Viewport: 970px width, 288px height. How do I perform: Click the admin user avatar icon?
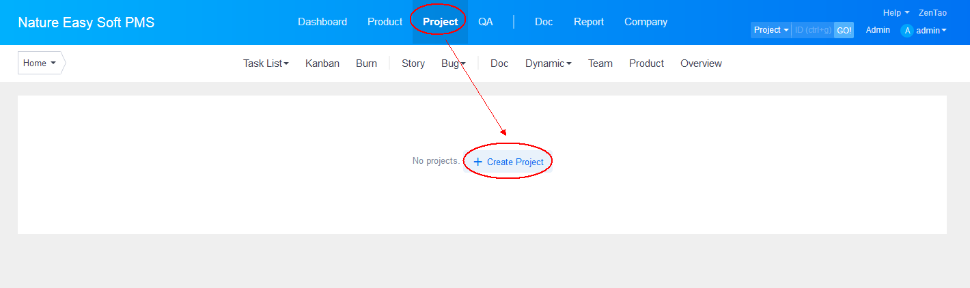pos(906,30)
